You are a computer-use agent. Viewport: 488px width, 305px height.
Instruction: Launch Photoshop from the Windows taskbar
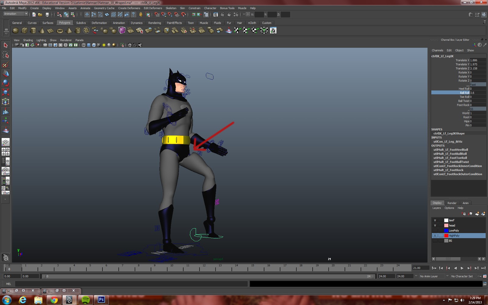(101, 300)
